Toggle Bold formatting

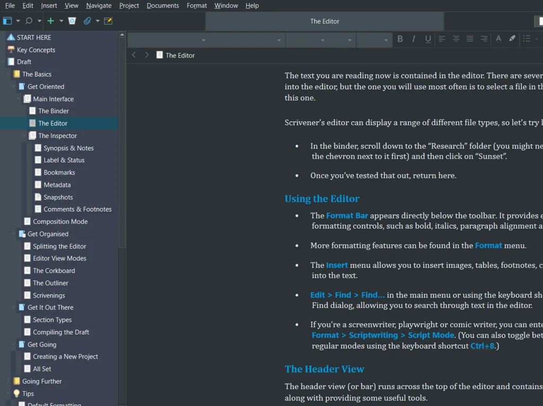[x=400, y=39]
